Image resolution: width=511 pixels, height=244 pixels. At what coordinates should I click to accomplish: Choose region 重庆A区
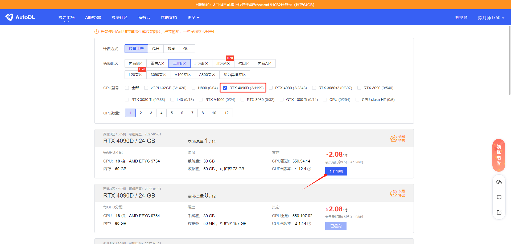(158, 63)
